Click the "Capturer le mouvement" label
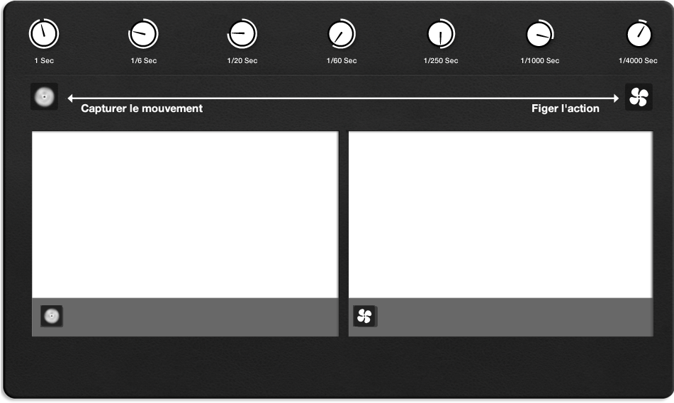 pyautogui.click(x=142, y=109)
